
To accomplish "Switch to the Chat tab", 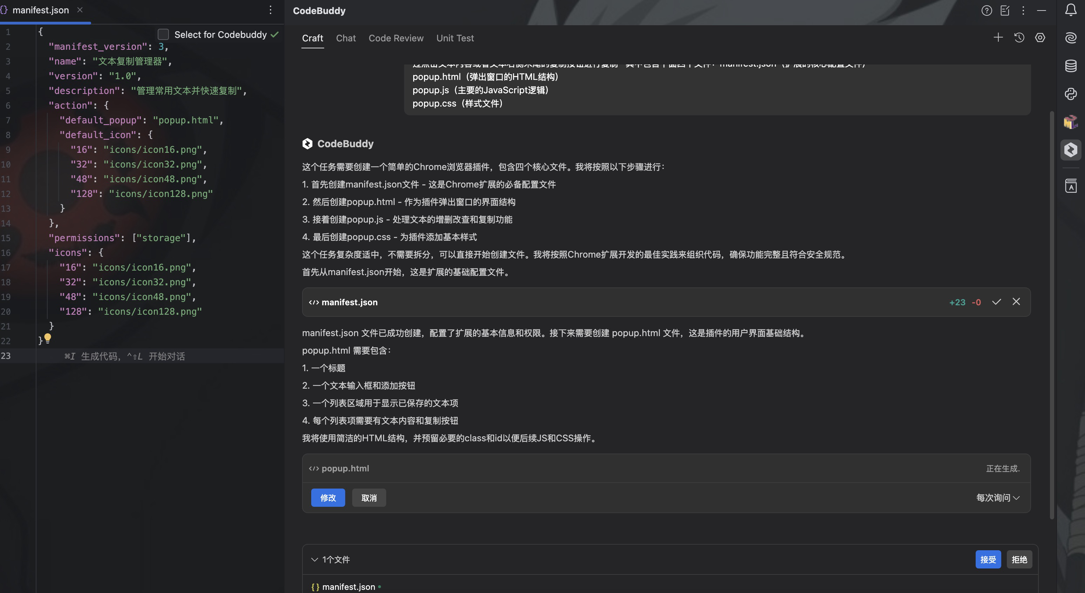I will coord(346,38).
